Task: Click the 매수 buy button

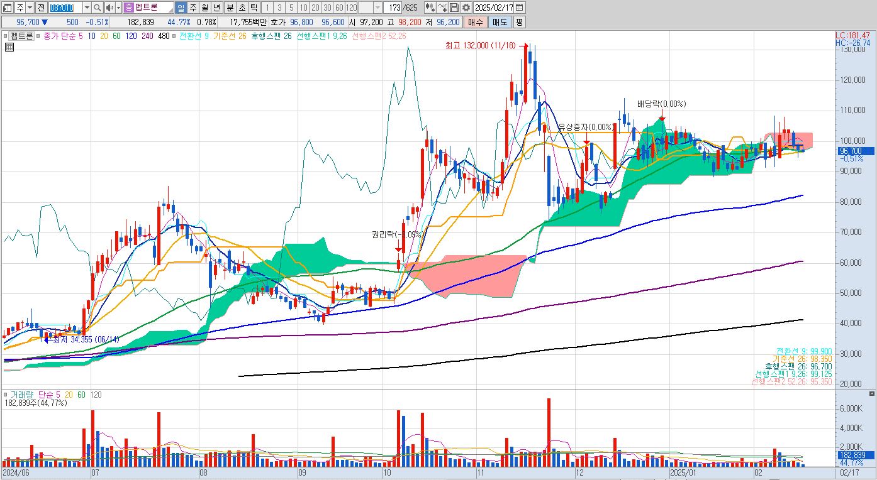Action: click(x=475, y=22)
